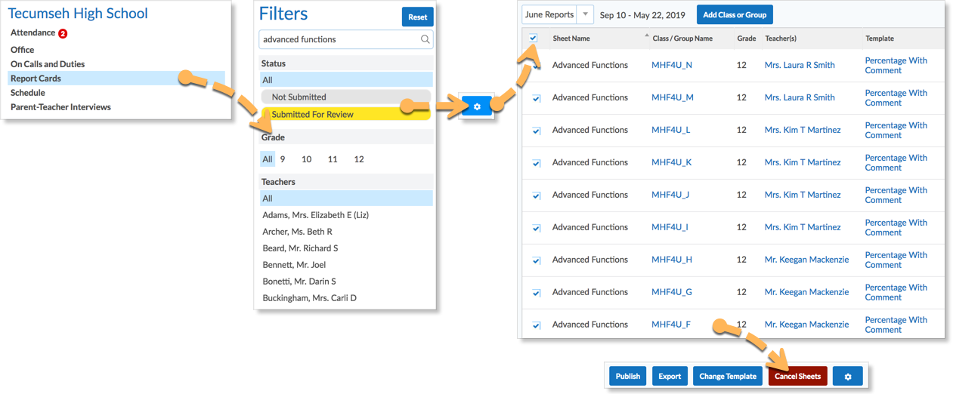Toggle the checkbox for the MHF4U_K row

(x=537, y=163)
